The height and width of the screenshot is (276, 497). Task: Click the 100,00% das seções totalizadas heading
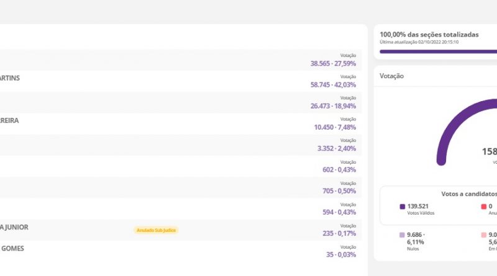(x=429, y=34)
